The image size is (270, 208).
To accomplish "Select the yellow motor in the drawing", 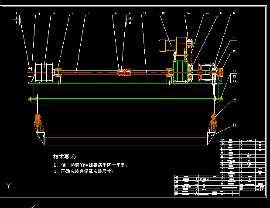I will [166, 44].
